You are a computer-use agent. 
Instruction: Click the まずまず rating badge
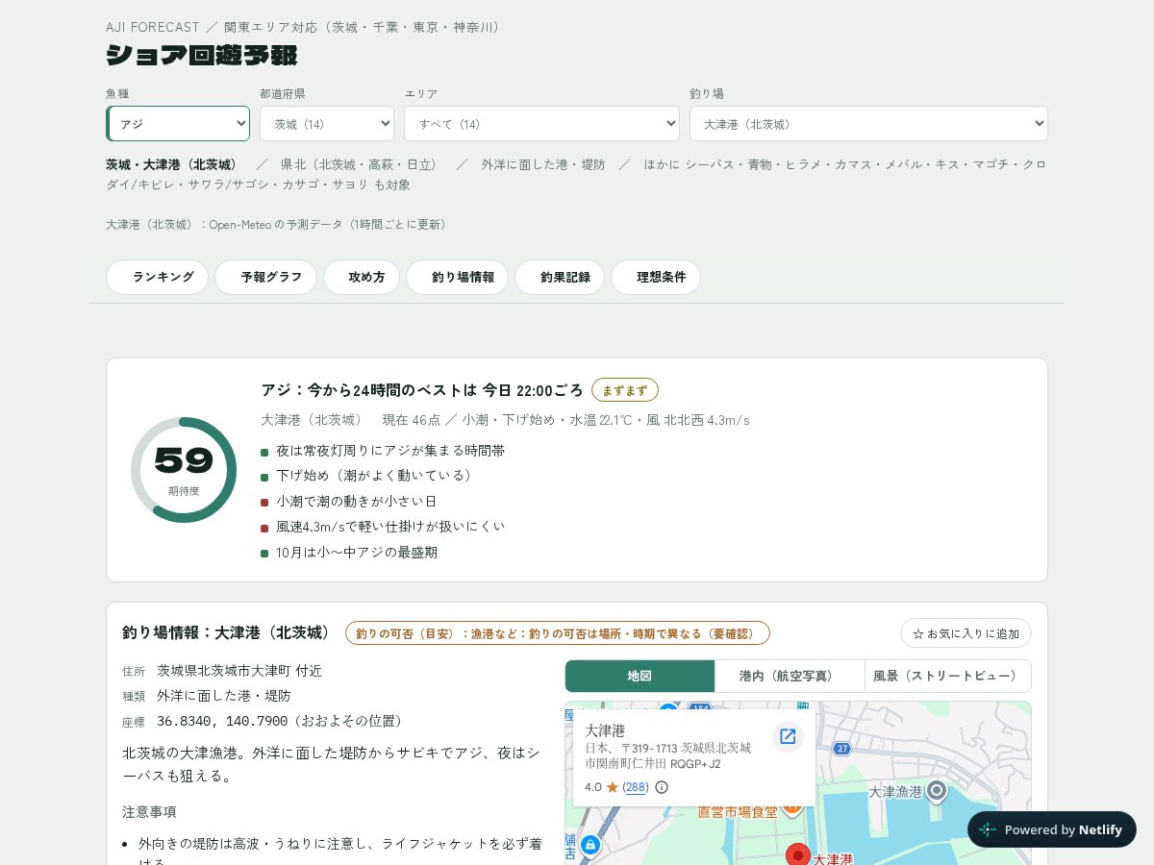(x=625, y=390)
